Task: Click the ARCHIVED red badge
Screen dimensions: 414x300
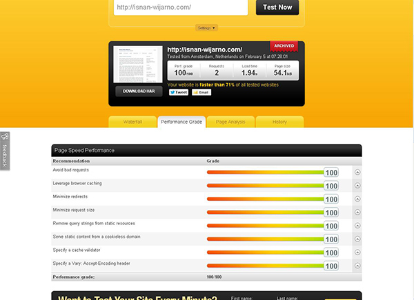Action: point(284,46)
